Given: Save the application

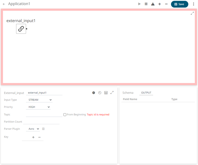Looking at the screenshot, I should pyautogui.click(x=179, y=4).
